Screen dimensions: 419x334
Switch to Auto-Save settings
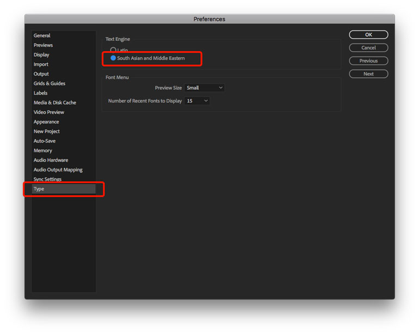click(x=45, y=141)
